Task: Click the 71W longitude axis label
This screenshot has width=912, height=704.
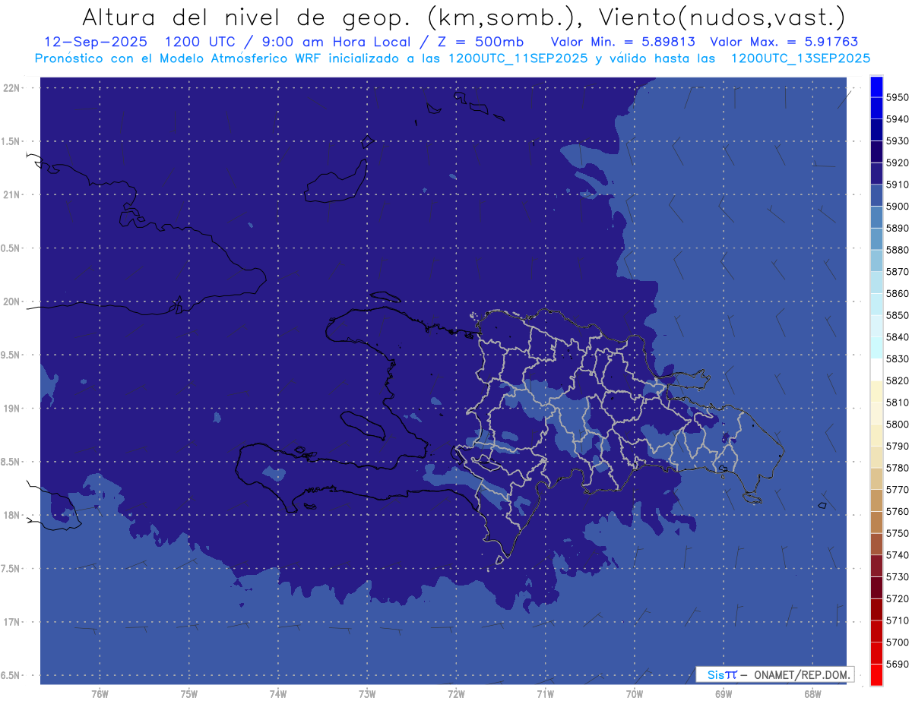Action: (x=545, y=693)
